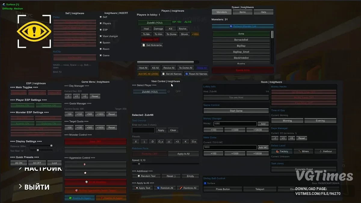Toggle the Game window checkbox
Image resolution: width=361 pixels, height=203 pixels.
[x=101, y=55]
